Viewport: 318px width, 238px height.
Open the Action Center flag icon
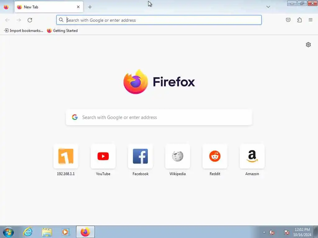[287, 232]
